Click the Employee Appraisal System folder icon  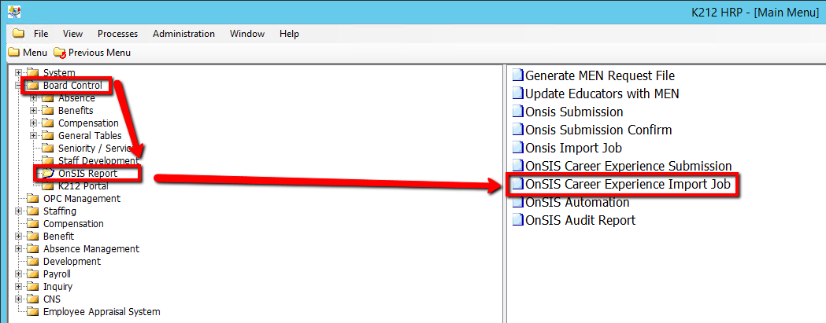point(32,312)
